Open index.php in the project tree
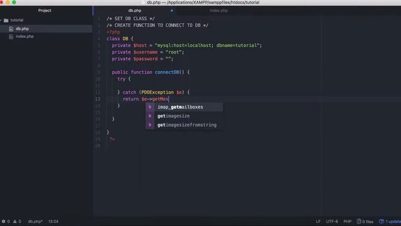Image resolution: width=401 pixels, height=226 pixels. pyautogui.click(x=24, y=36)
